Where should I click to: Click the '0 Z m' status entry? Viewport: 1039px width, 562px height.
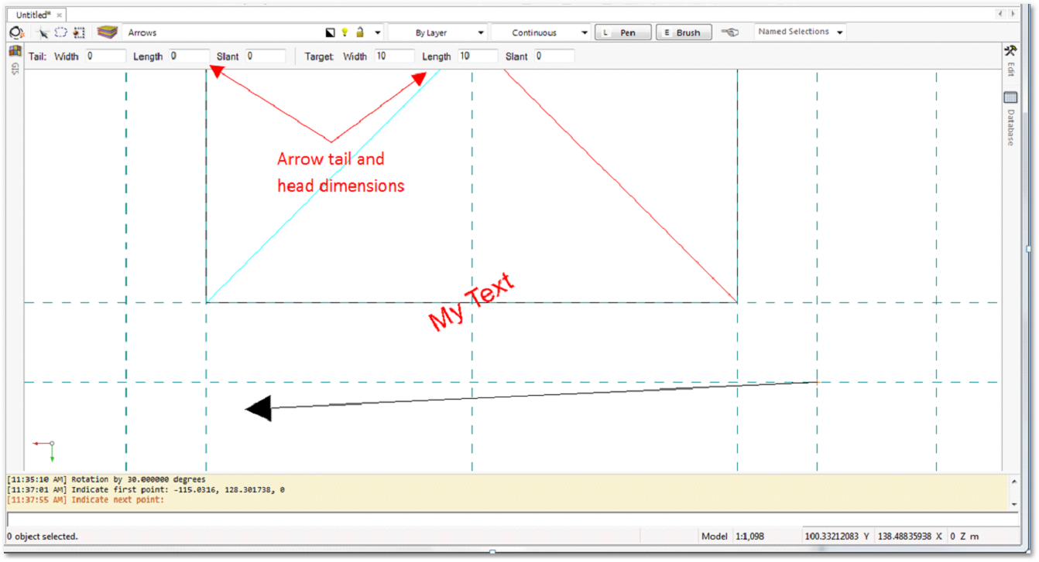coord(964,536)
